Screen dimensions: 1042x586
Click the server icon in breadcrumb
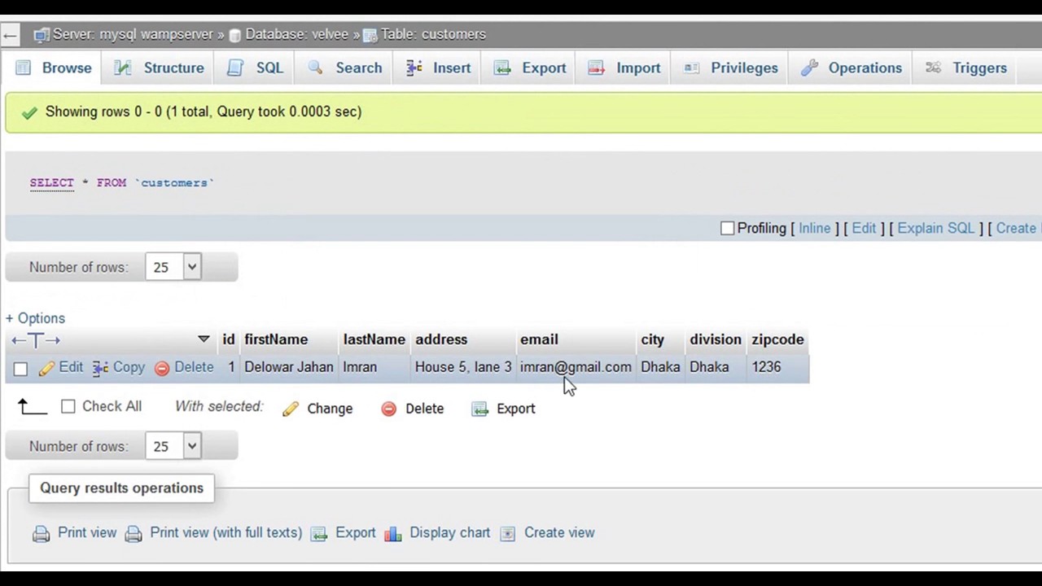(x=41, y=35)
